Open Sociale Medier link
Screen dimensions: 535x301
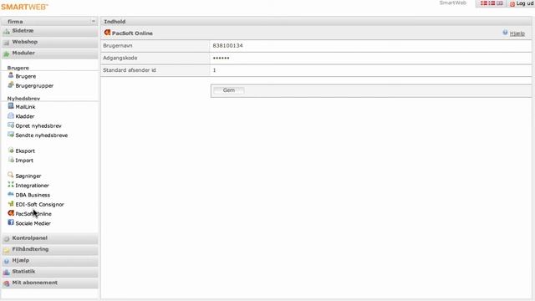click(x=33, y=223)
